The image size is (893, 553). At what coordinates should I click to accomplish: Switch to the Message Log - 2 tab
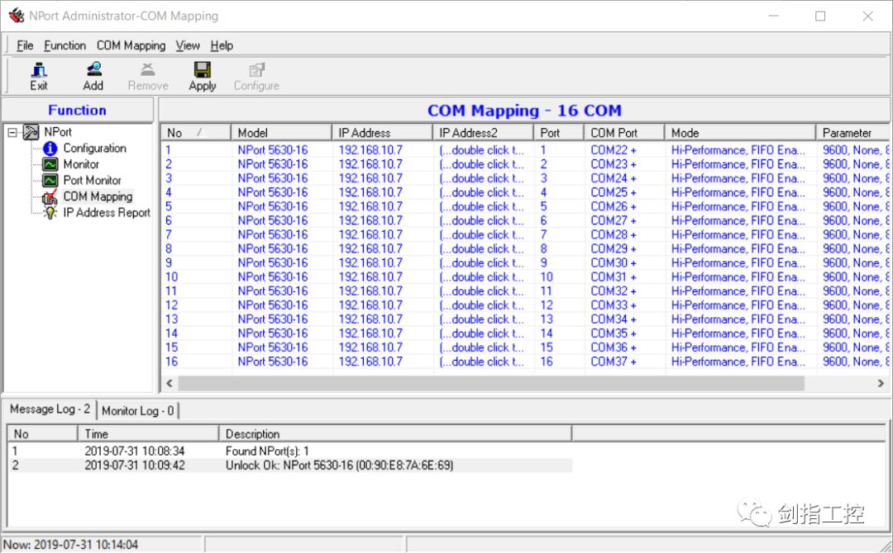click(50, 409)
